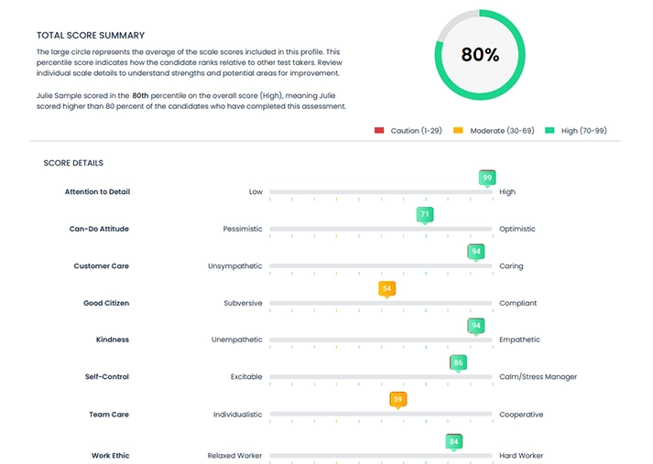This screenshot has width=653, height=464.
Task: Click the TOTAL SCORE SUMMARY heading
Action: click(91, 35)
